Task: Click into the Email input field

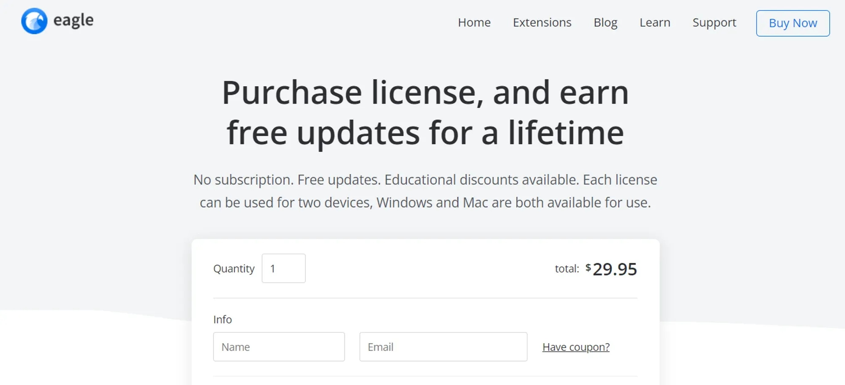Action: tap(443, 347)
